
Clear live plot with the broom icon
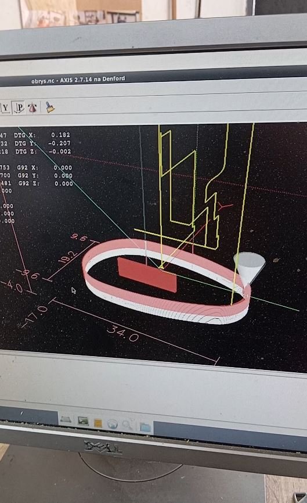(x=50, y=107)
